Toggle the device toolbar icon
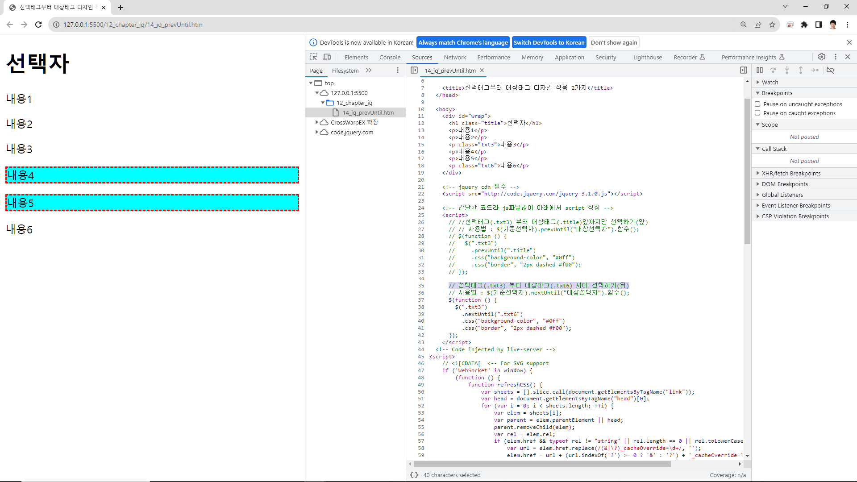The width and height of the screenshot is (857, 482). pyautogui.click(x=327, y=57)
